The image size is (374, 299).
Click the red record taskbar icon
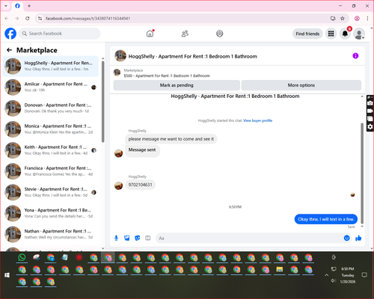point(79,257)
